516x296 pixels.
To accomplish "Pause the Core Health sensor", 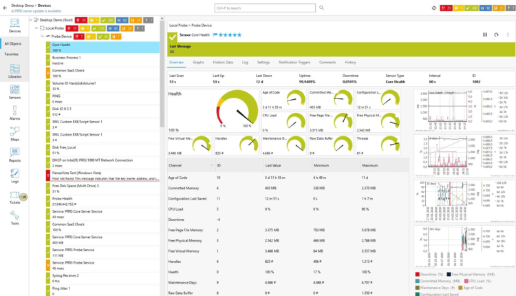I will (485, 34).
